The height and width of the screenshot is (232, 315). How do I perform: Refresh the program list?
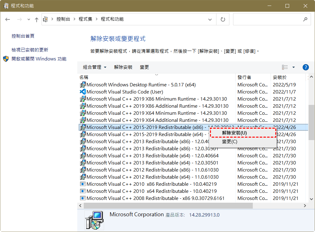pos(223,19)
